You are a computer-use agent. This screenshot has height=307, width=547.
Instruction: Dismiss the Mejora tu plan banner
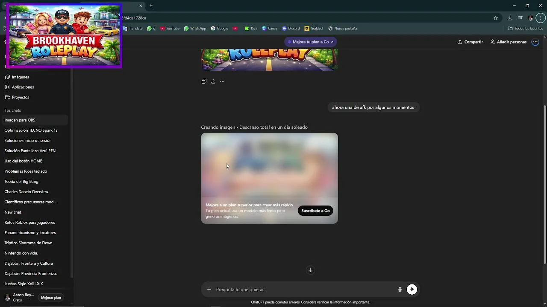pyautogui.click(x=332, y=42)
